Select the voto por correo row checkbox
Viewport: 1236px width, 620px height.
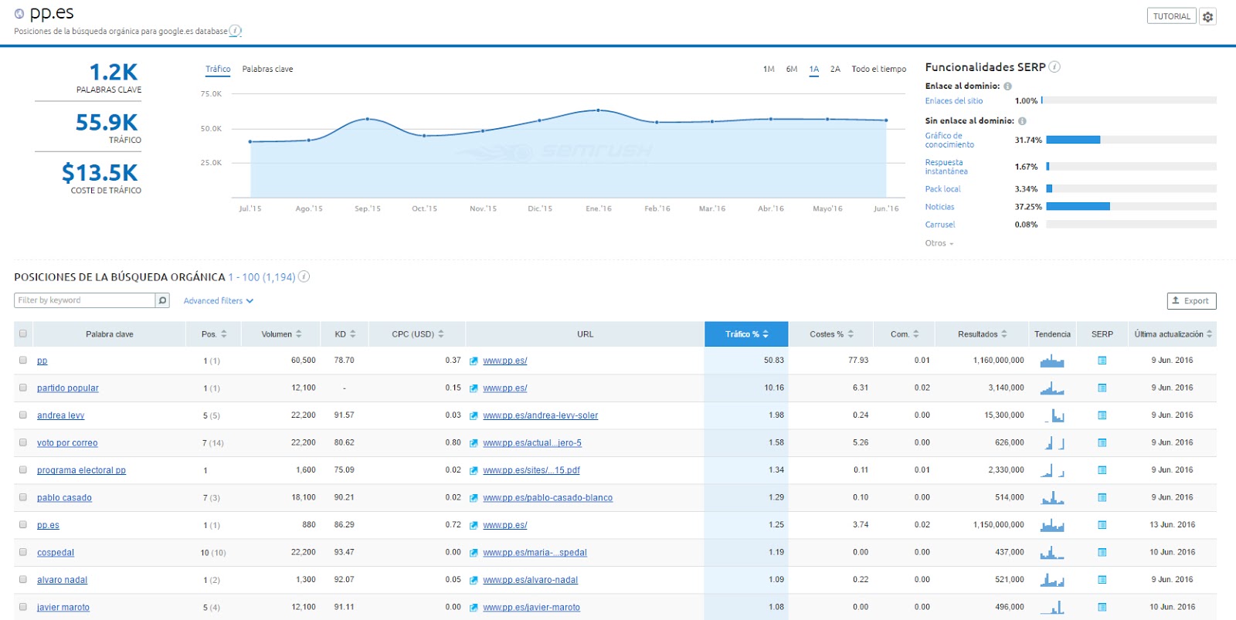click(x=23, y=443)
